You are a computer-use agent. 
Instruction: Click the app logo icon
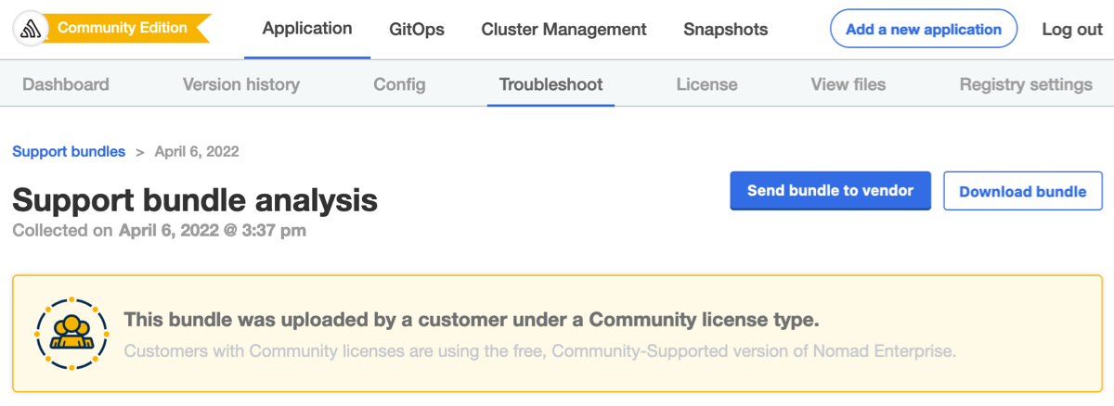click(32, 29)
